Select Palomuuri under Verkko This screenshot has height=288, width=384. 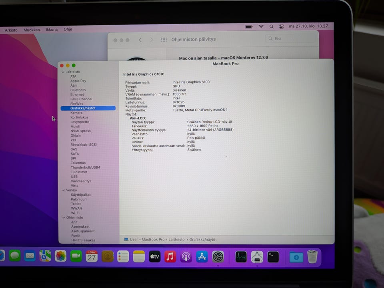[79, 199]
